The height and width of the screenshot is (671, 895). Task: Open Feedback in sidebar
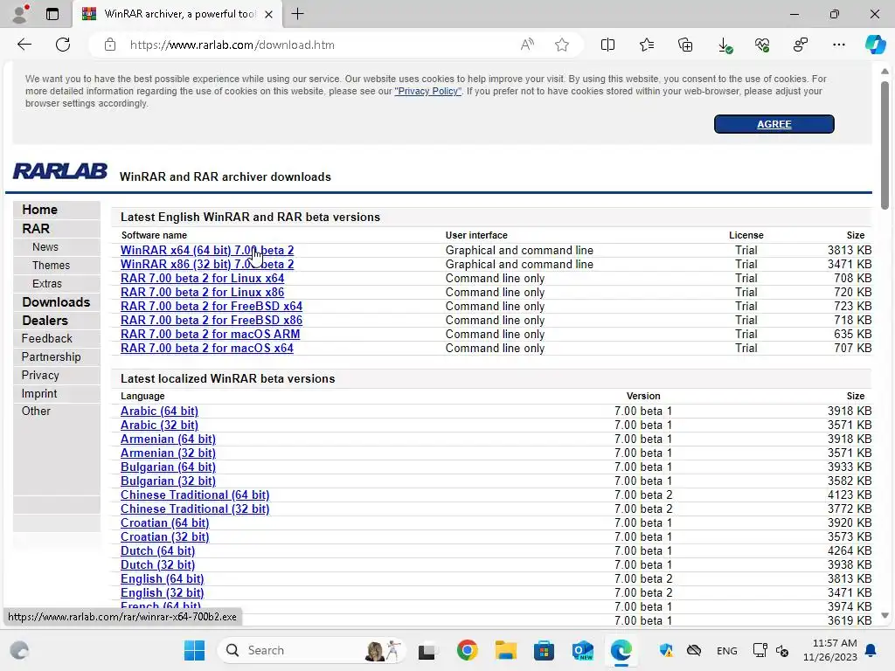pos(47,338)
